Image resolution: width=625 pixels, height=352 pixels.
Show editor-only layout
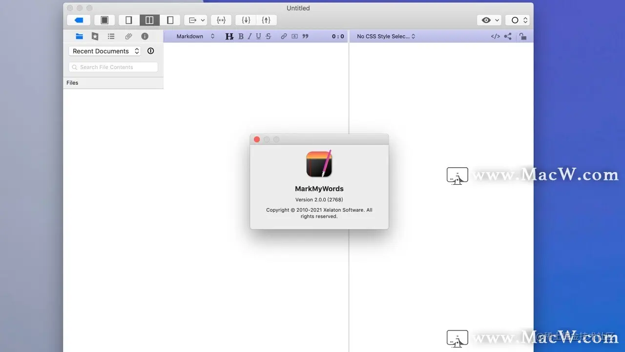pos(129,20)
